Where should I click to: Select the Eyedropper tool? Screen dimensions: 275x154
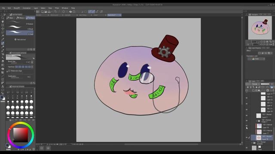tap(3, 39)
